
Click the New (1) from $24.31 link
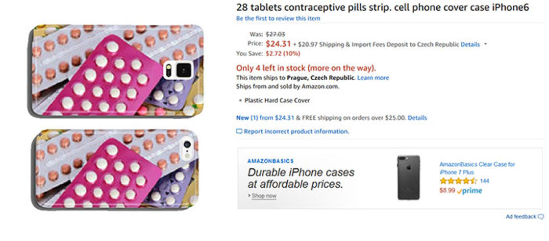pyautogui.click(x=265, y=118)
